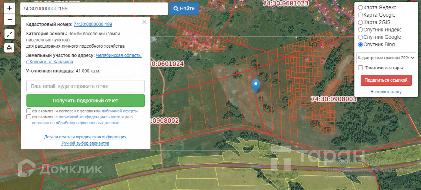Viewport: 421px width, 190px height.
Task: Open согласие на обработку персональных данных link
Action: [x=76, y=123]
